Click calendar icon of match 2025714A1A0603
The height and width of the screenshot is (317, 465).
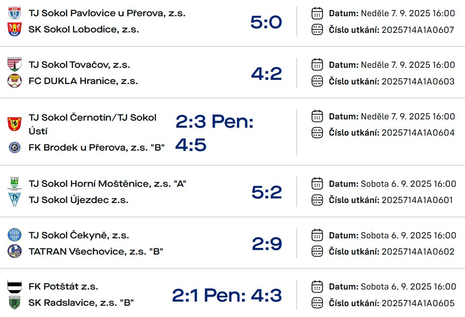tap(317, 65)
